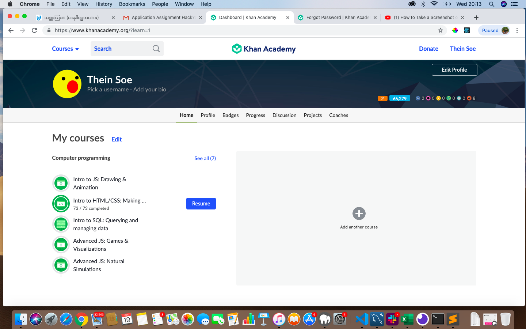Click the orange streak badge showing 2
This screenshot has height=329, width=526.
[382, 98]
